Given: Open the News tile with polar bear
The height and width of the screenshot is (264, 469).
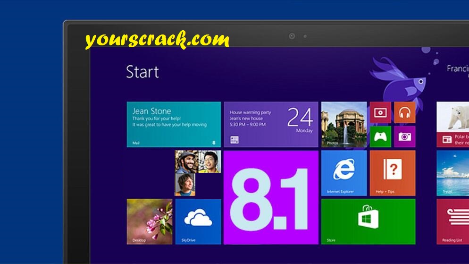Looking at the screenshot, I should (453, 125).
